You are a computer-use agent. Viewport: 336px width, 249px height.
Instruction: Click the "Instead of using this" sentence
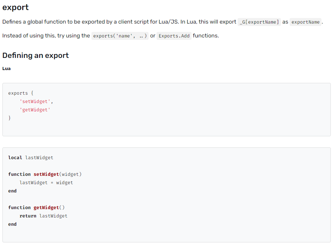pos(46,36)
